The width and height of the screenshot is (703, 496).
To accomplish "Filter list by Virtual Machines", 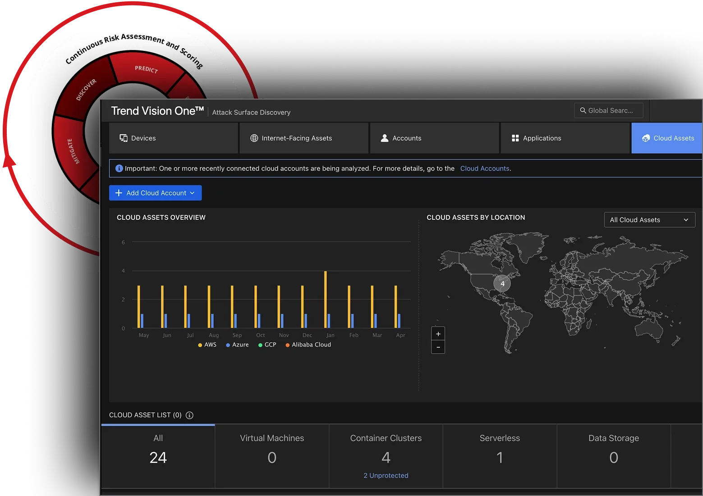I will pos(272,456).
